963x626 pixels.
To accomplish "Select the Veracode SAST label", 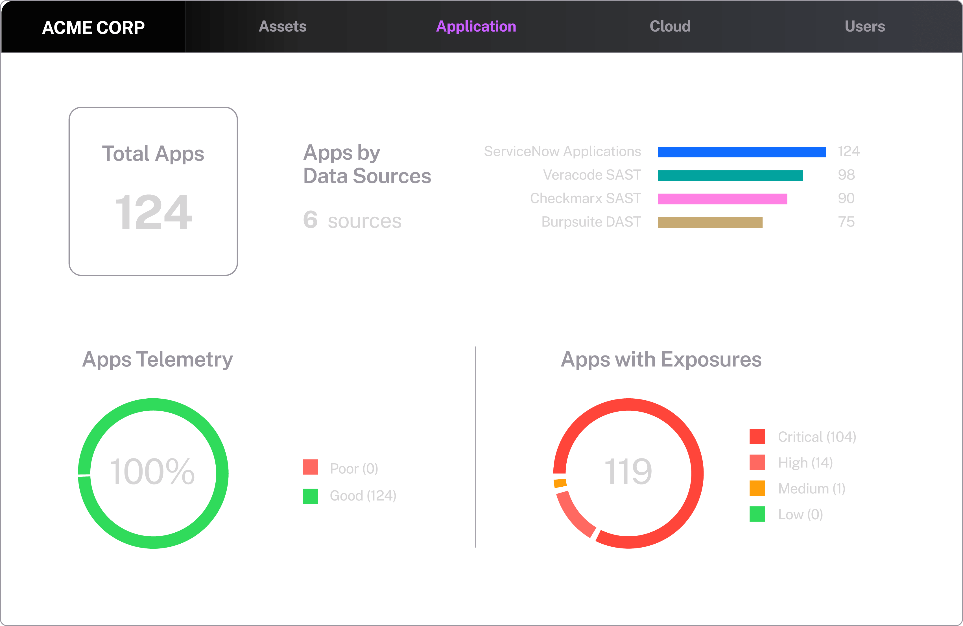I will [592, 175].
